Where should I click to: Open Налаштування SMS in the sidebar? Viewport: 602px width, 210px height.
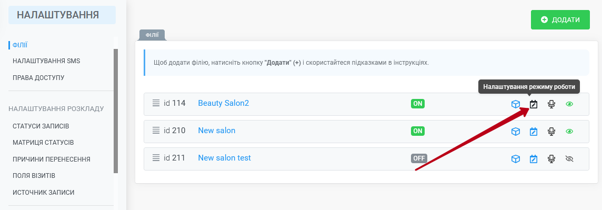coord(46,61)
